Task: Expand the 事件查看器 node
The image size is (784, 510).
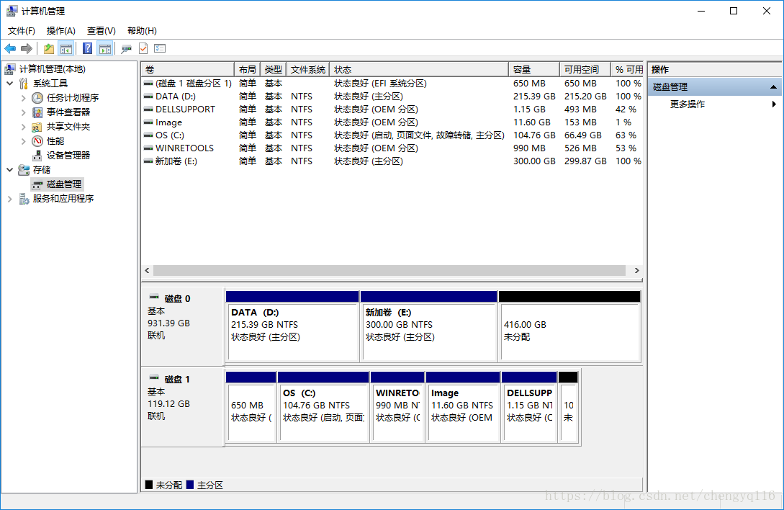Action: [x=24, y=112]
